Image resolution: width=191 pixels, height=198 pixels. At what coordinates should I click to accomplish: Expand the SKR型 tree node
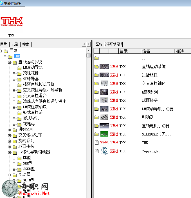tap(14, 164)
